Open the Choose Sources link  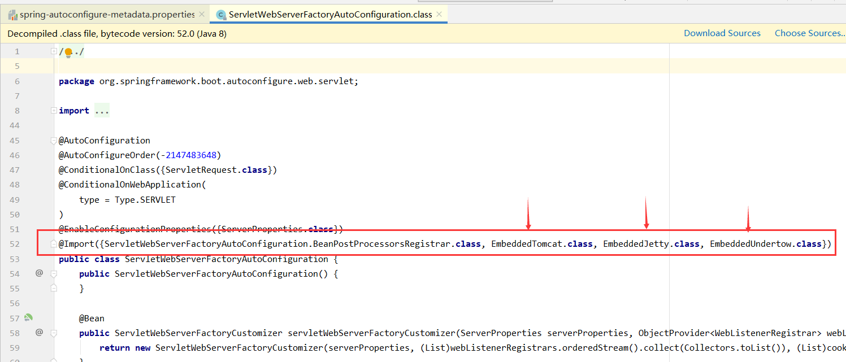(809, 33)
